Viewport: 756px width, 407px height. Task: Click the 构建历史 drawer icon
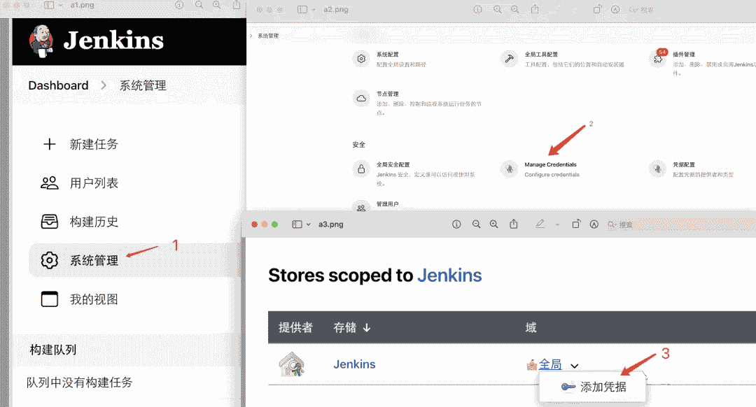click(x=49, y=222)
